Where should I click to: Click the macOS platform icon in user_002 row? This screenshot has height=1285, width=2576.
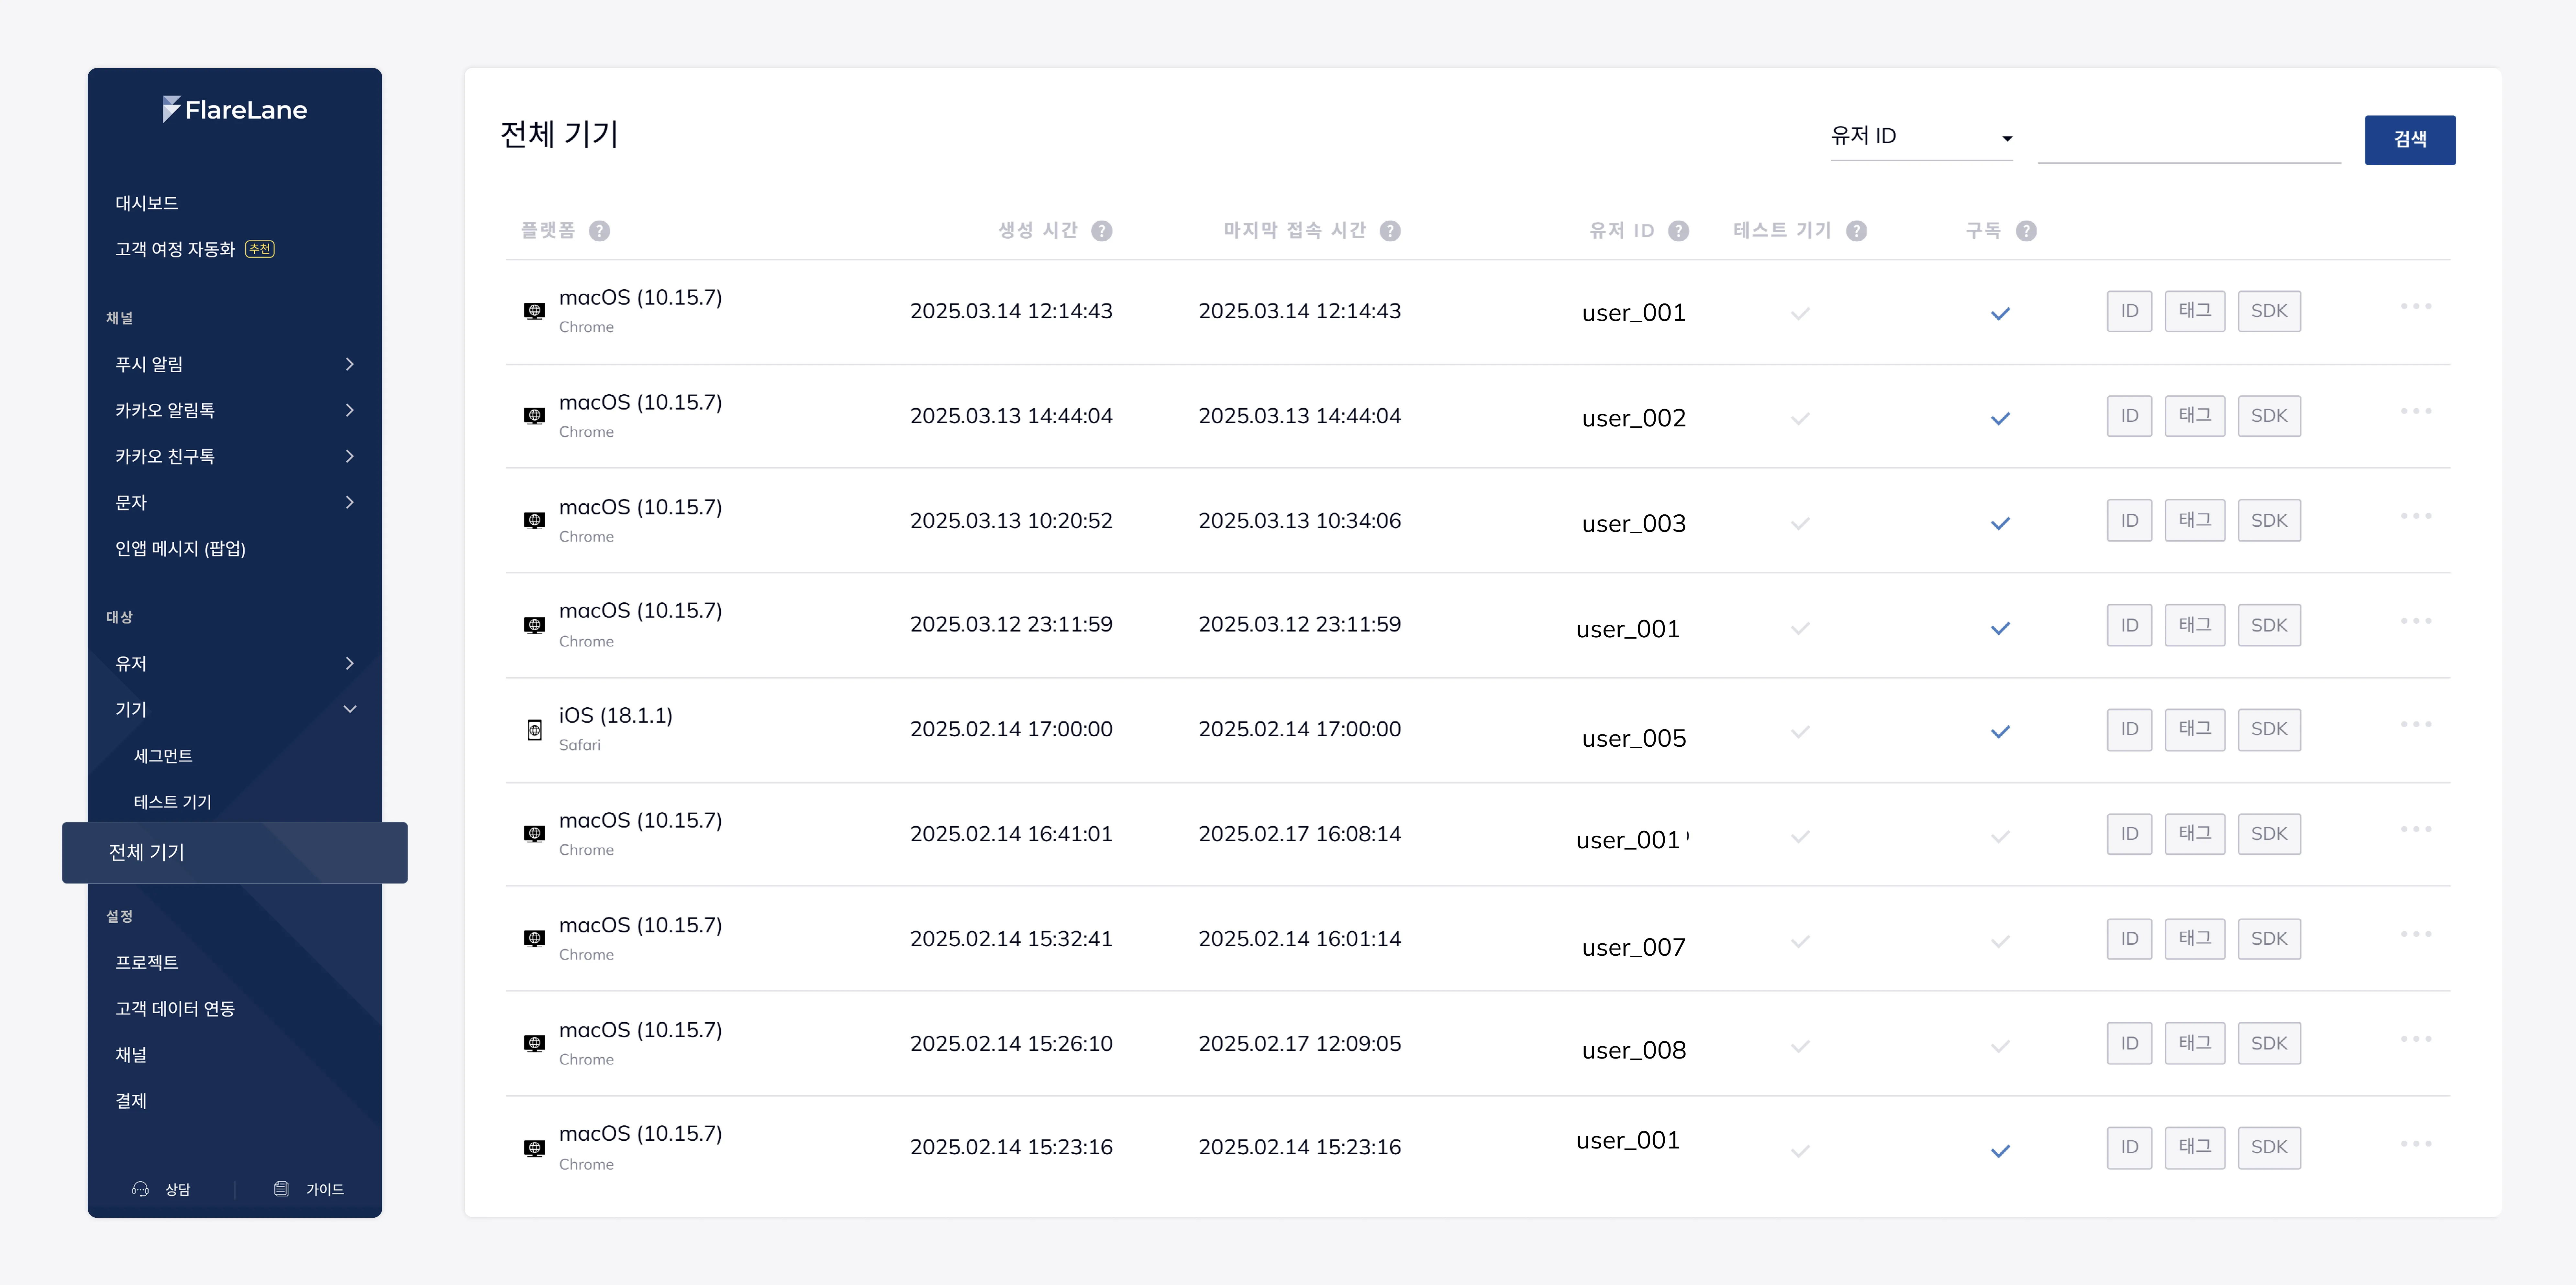pyautogui.click(x=534, y=416)
